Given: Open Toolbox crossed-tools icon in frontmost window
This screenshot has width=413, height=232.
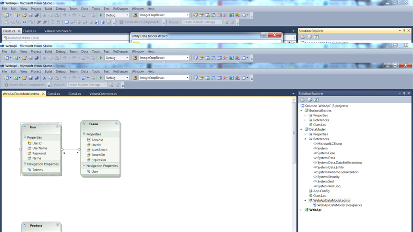Looking at the screenshot, I should [225, 78].
